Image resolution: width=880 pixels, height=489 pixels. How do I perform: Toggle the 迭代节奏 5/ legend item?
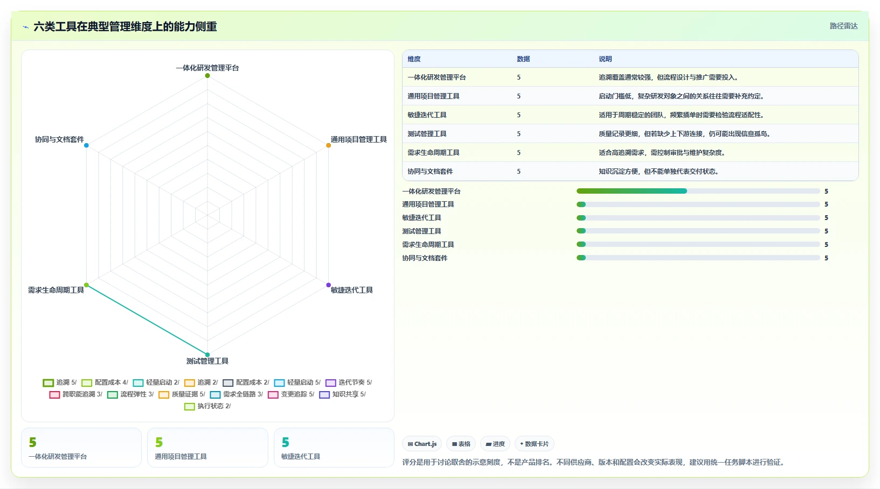click(x=349, y=382)
